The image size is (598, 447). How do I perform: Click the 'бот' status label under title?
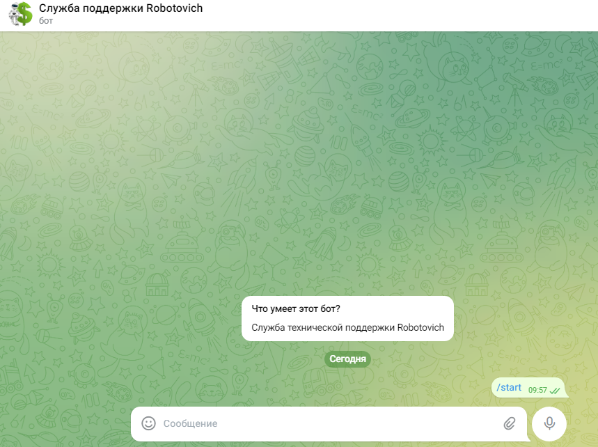click(x=46, y=21)
